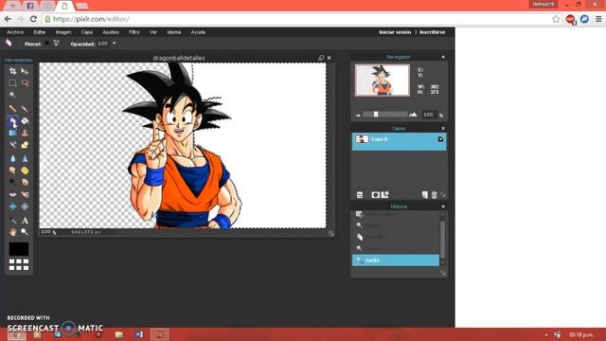Click the Navegador zoom percentage field

pyautogui.click(x=428, y=115)
